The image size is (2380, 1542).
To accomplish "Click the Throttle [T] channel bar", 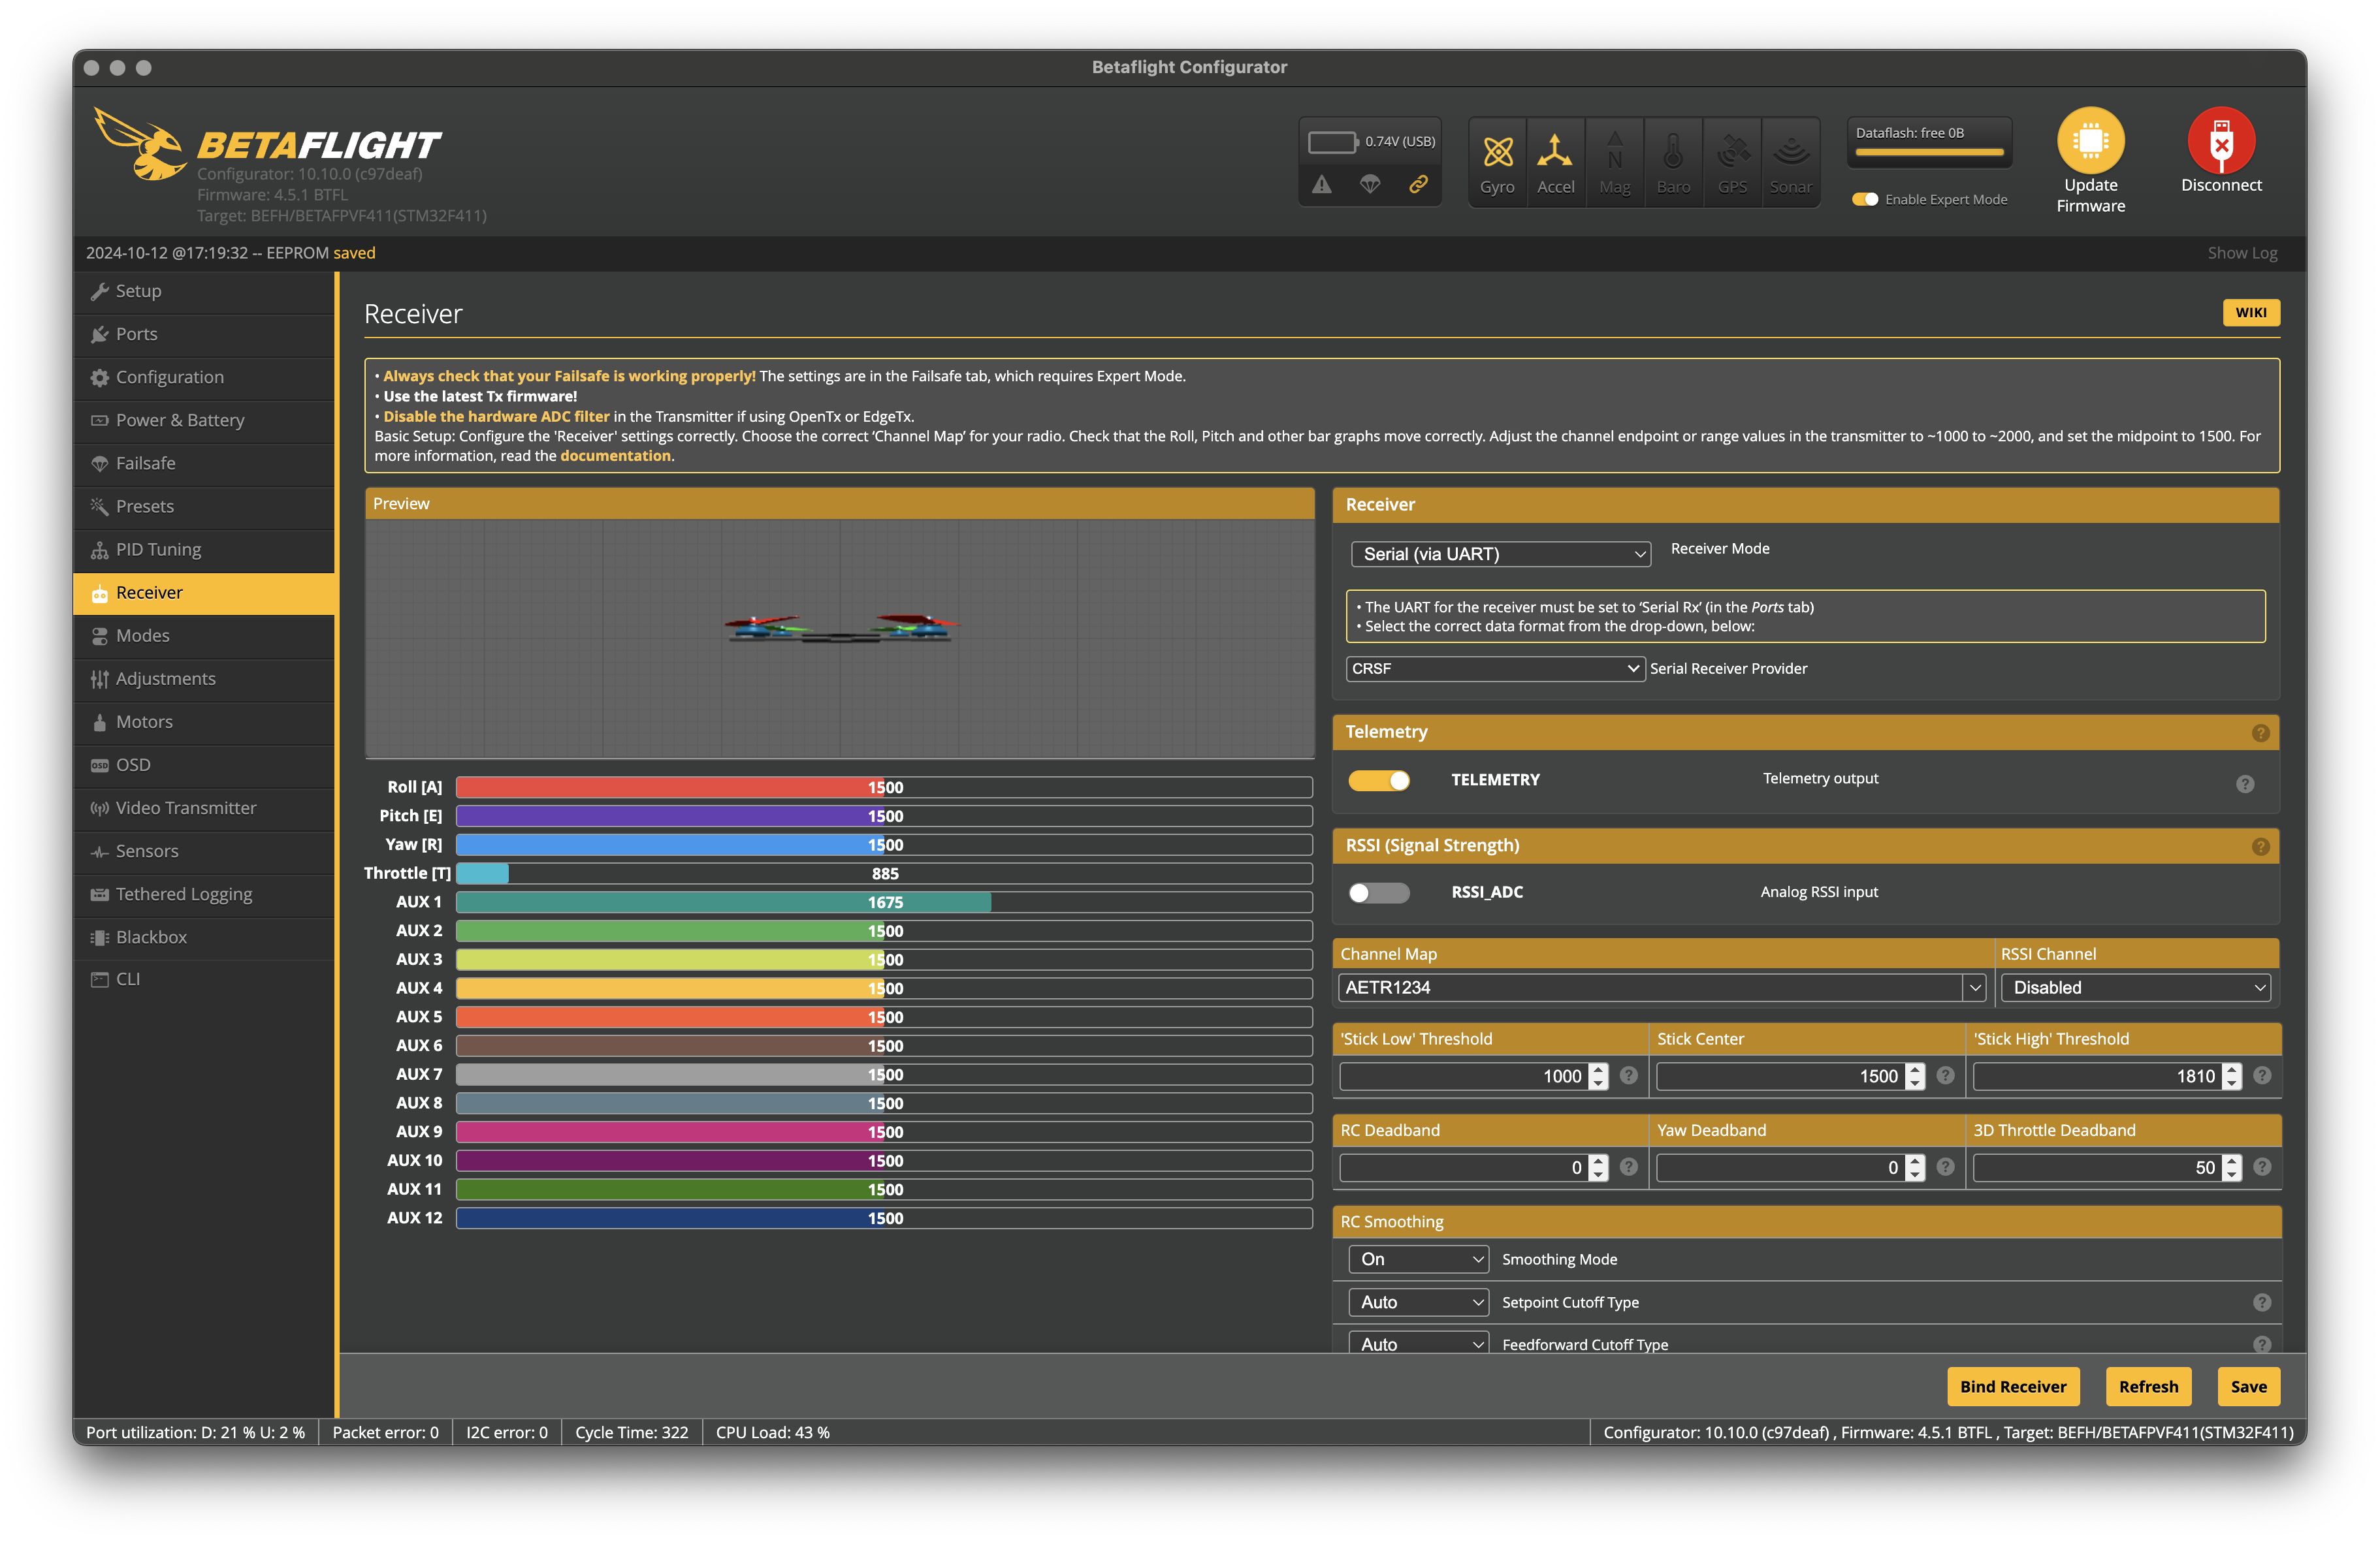I will [x=884, y=873].
